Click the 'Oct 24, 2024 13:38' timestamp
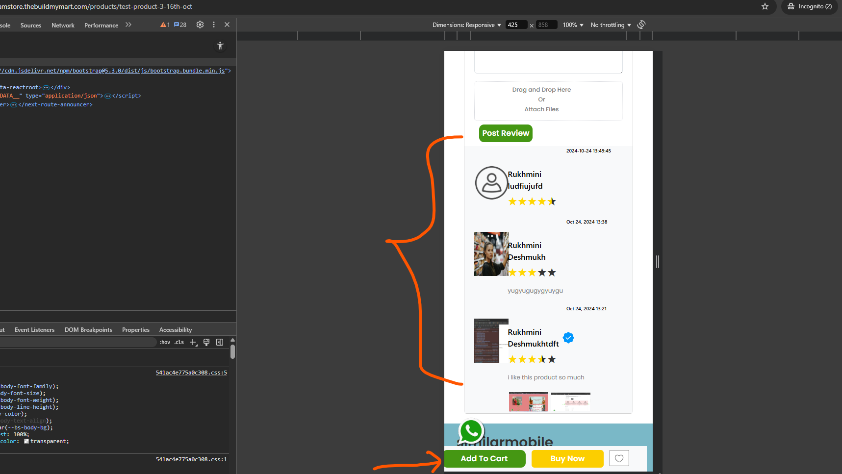Viewport: 842px width, 474px height. pos(587,222)
